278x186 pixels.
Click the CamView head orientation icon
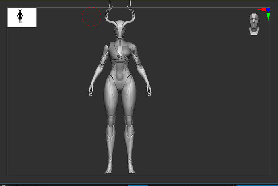click(x=253, y=24)
